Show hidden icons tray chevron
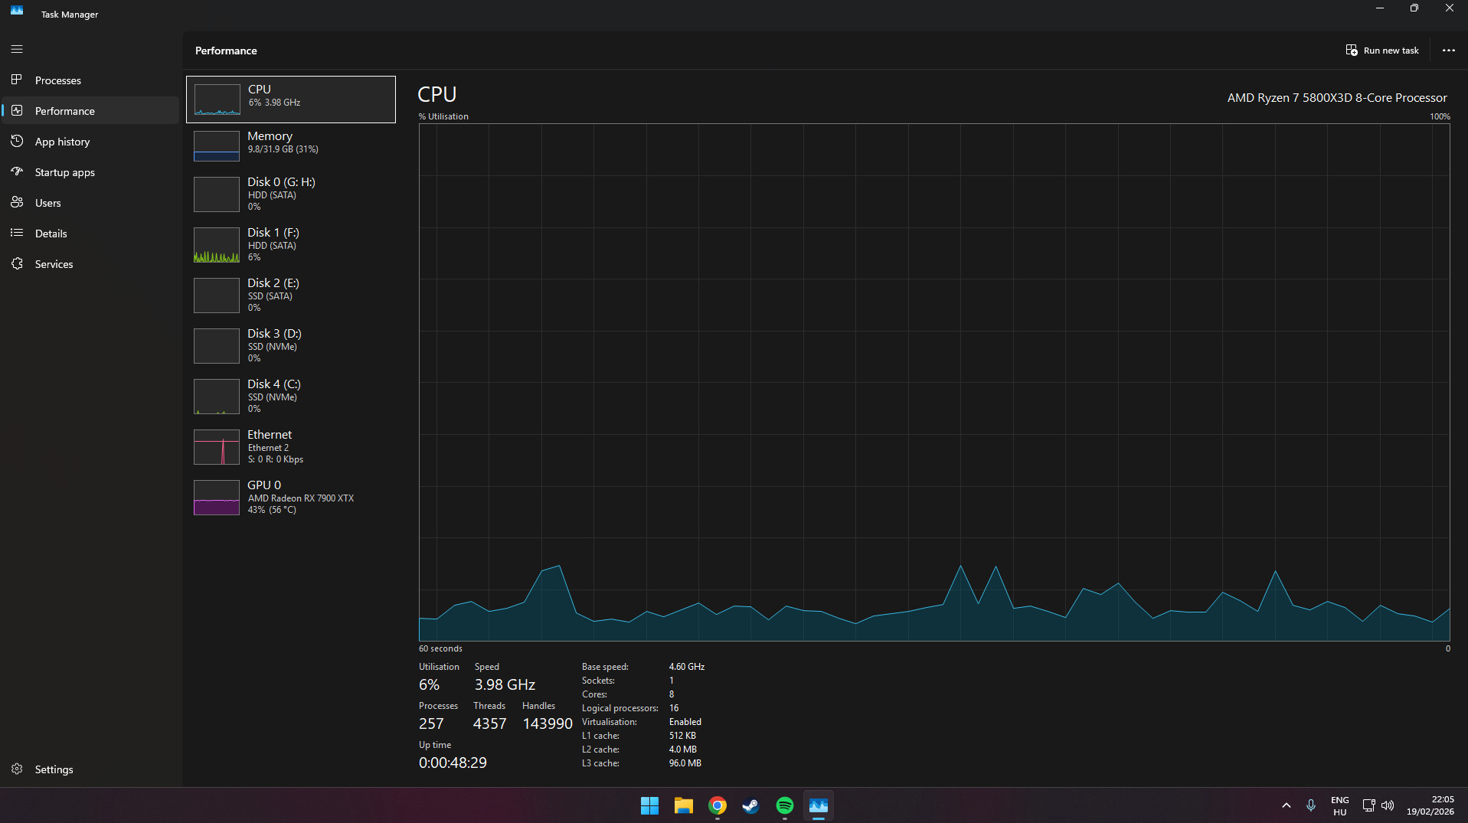The height and width of the screenshot is (823, 1468). coord(1286,805)
